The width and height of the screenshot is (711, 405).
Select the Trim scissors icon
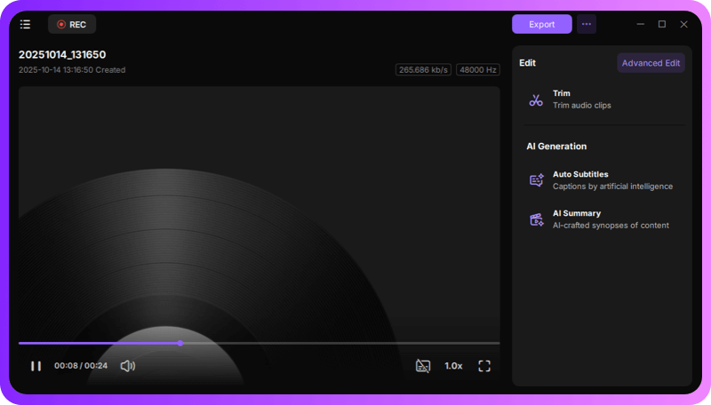coord(536,99)
